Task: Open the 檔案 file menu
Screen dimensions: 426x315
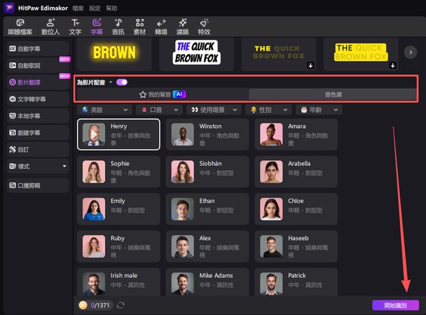Action: [78, 8]
